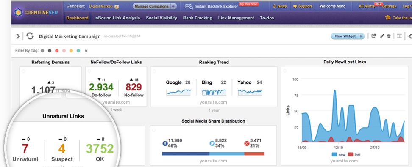The height and width of the screenshot is (167, 412).
Task: Open the Rank Tracking tab
Action: tap(198, 18)
